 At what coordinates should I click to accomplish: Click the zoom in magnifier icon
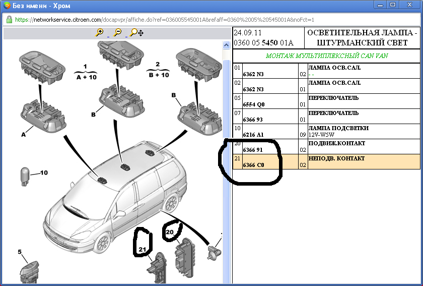tap(100, 32)
